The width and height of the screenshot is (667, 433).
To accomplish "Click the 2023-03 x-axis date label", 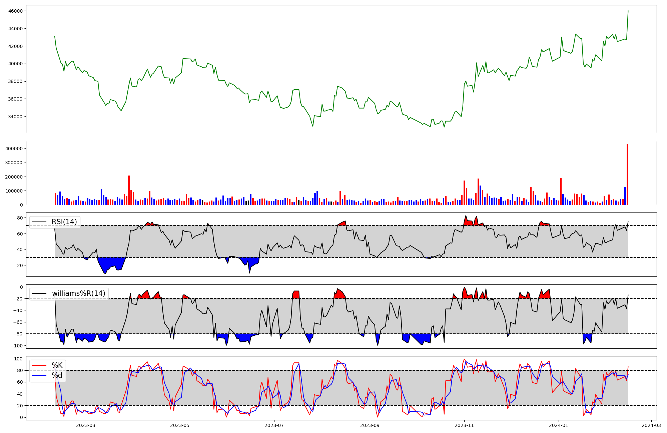I will click(86, 425).
